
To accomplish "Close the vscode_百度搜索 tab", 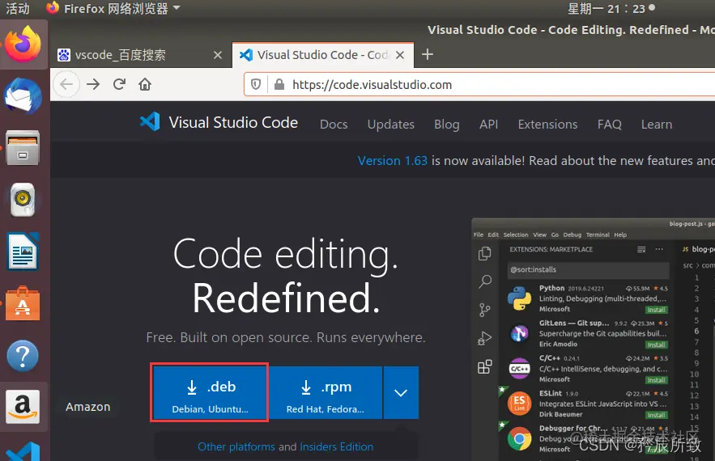I will click(x=218, y=55).
